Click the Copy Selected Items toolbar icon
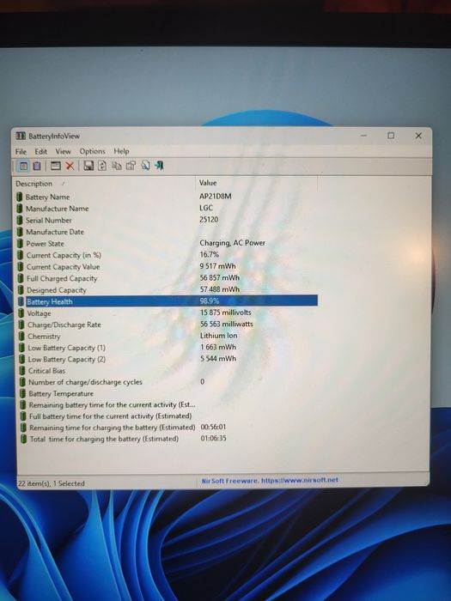451x601 pixels. pos(116,166)
